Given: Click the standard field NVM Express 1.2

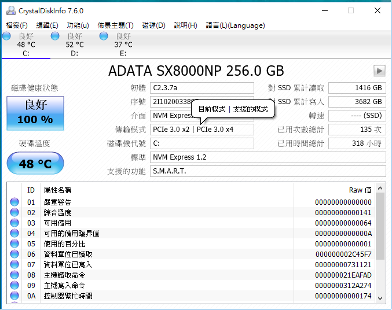Looking at the screenshot, I should pyautogui.click(x=268, y=157).
